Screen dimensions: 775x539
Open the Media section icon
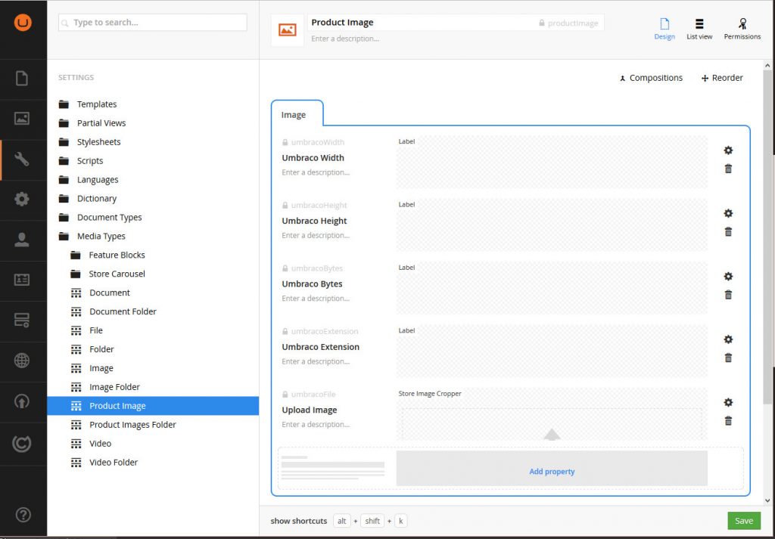[22, 119]
